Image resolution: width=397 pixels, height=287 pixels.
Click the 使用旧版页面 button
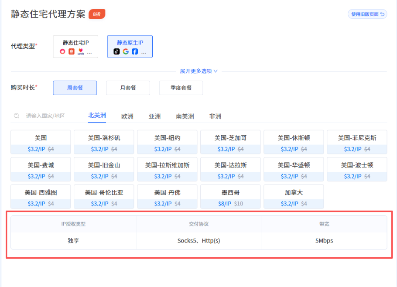click(367, 14)
